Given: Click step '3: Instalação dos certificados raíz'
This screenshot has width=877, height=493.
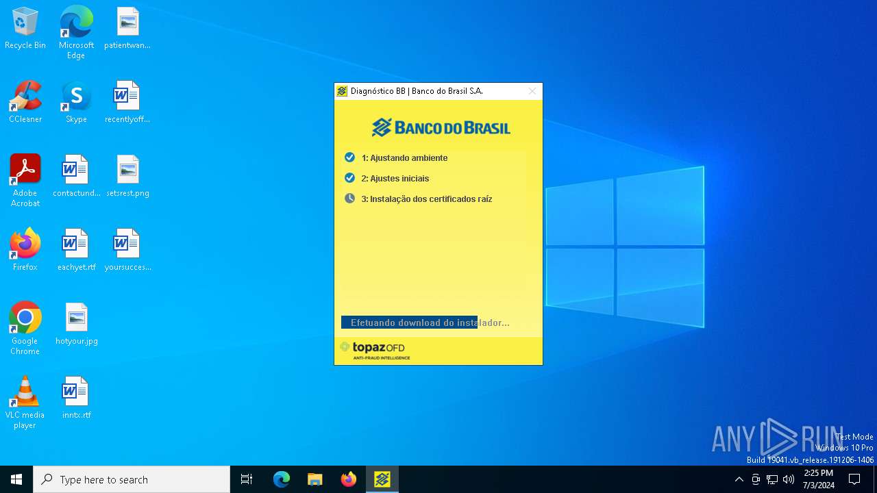Looking at the screenshot, I should 427,199.
